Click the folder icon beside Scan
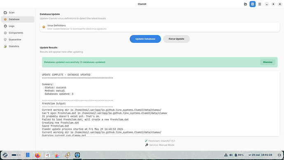Screen dimensions: 284x160 (5, 12)
